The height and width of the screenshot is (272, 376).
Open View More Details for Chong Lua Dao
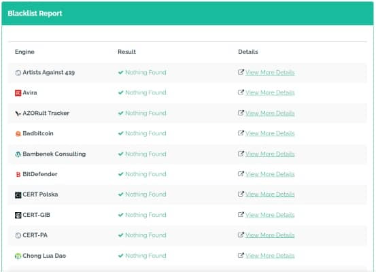[x=270, y=256]
